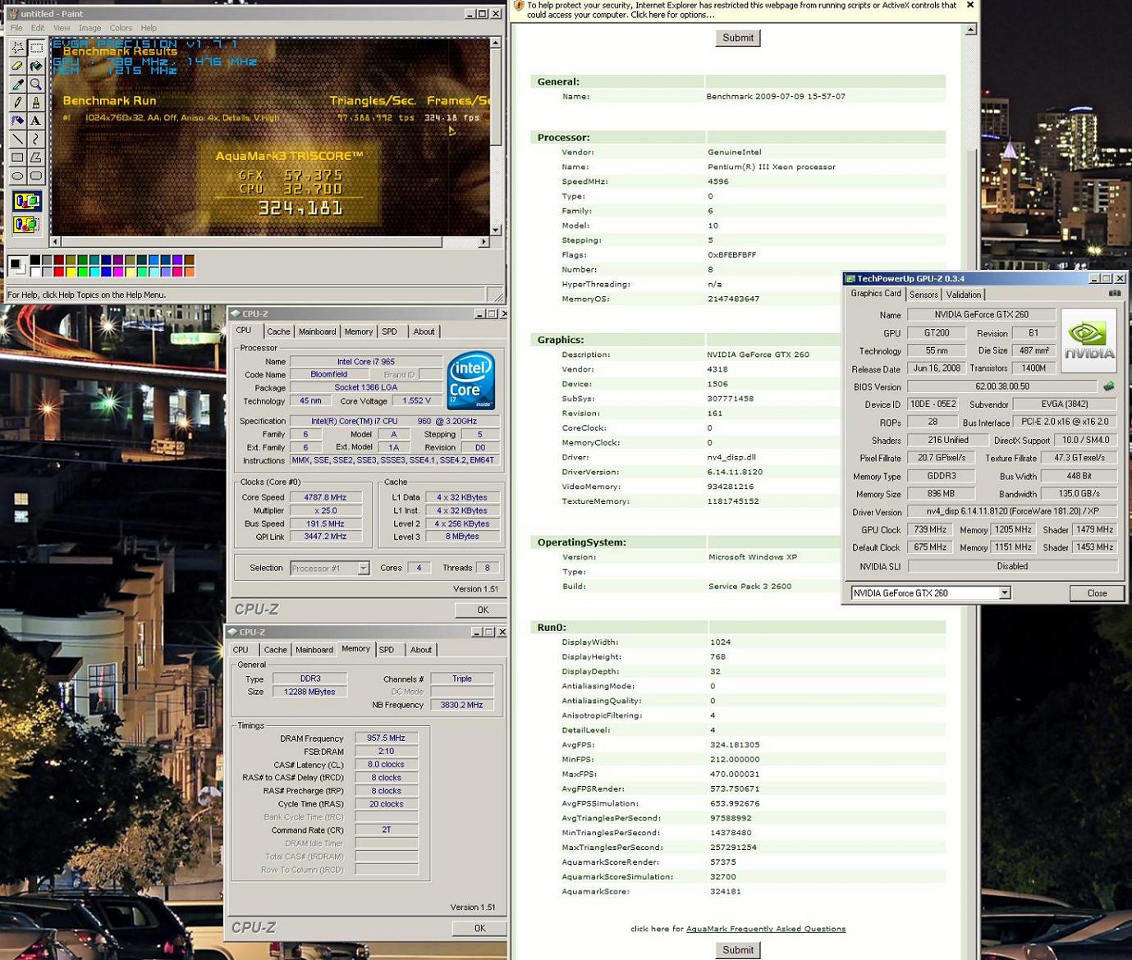The image size is (1132, 960).
Task: Pick the Fill With Color bucket tool
Action: (x=36, y=66)
